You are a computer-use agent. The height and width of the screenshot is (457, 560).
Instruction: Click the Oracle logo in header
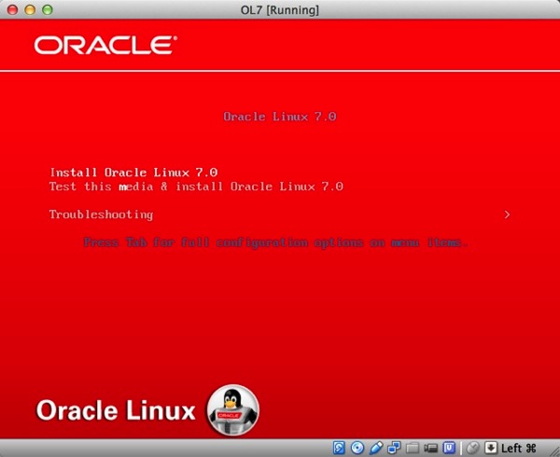click(104, 45)
